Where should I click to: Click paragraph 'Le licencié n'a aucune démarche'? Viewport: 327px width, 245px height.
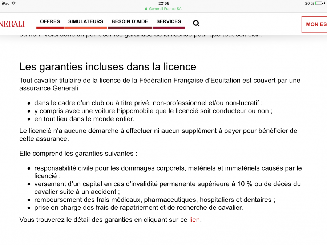click(x=158, y=135)
